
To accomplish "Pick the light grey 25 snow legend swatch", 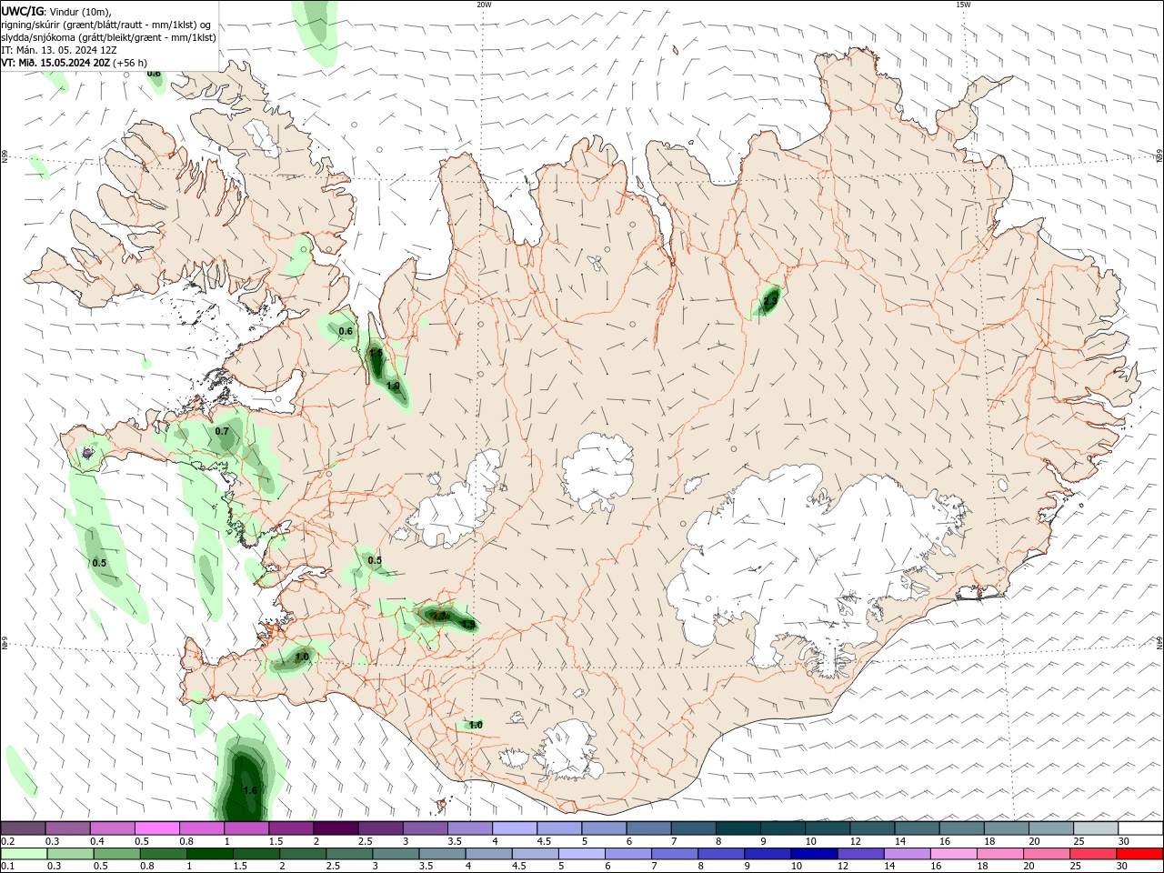I will coord(1096,828).
